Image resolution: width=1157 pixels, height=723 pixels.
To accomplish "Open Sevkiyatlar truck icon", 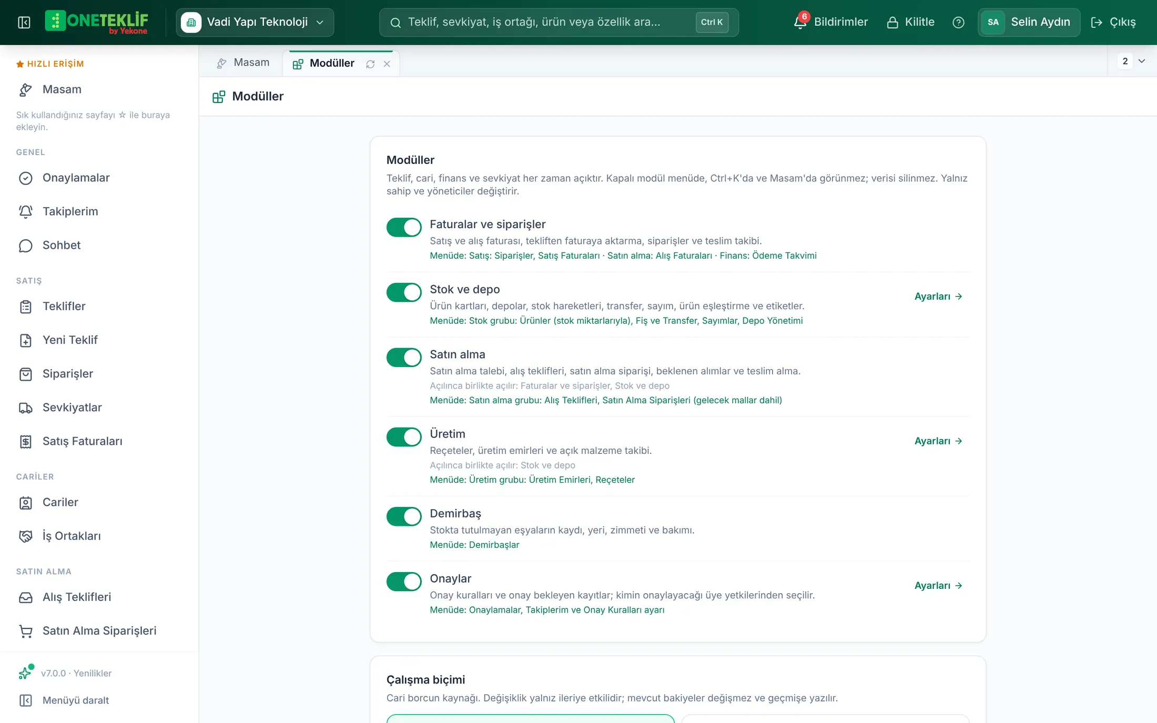I will 26,408.
